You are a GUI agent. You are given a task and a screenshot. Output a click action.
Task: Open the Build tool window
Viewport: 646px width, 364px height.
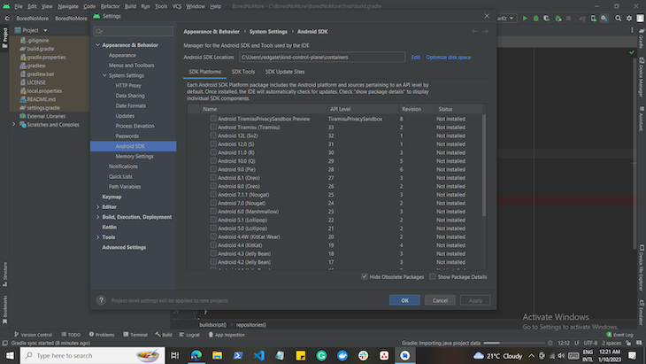tap(164, 335)
